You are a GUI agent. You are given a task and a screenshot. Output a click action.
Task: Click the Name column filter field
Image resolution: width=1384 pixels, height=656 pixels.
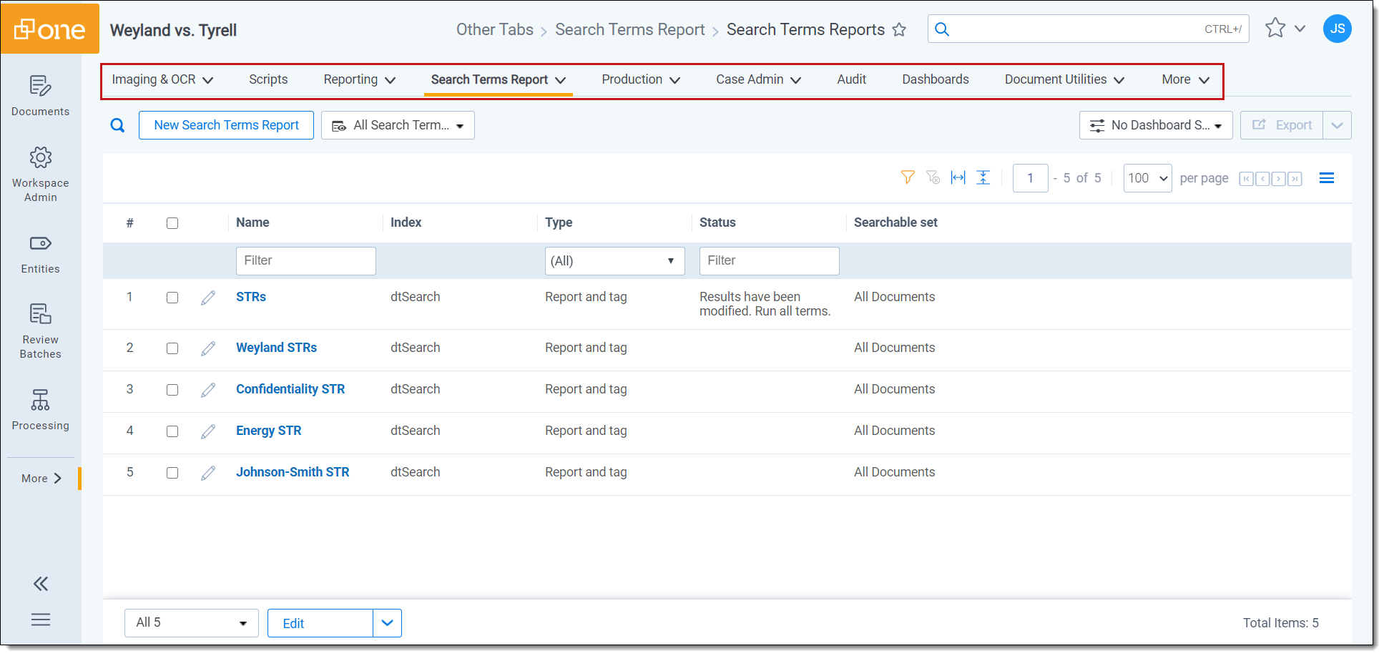[x=305, y=261]
